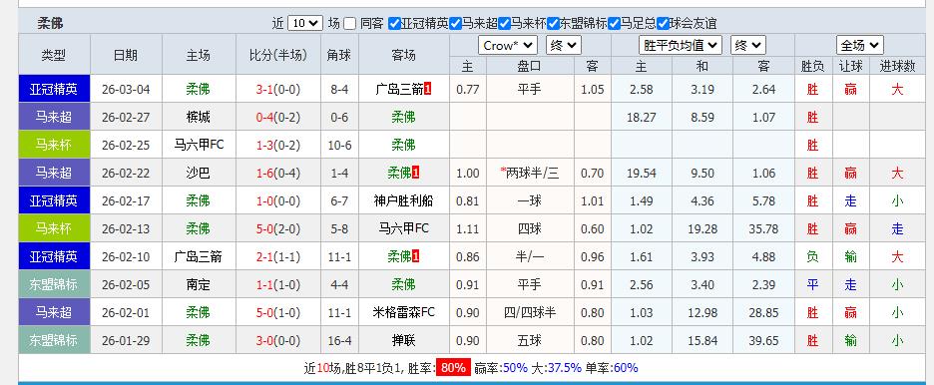Uncheck the 马来超 filter checkbox
Image resolution: width=934 pixels, height=385 pixels.
coord(455,23)
